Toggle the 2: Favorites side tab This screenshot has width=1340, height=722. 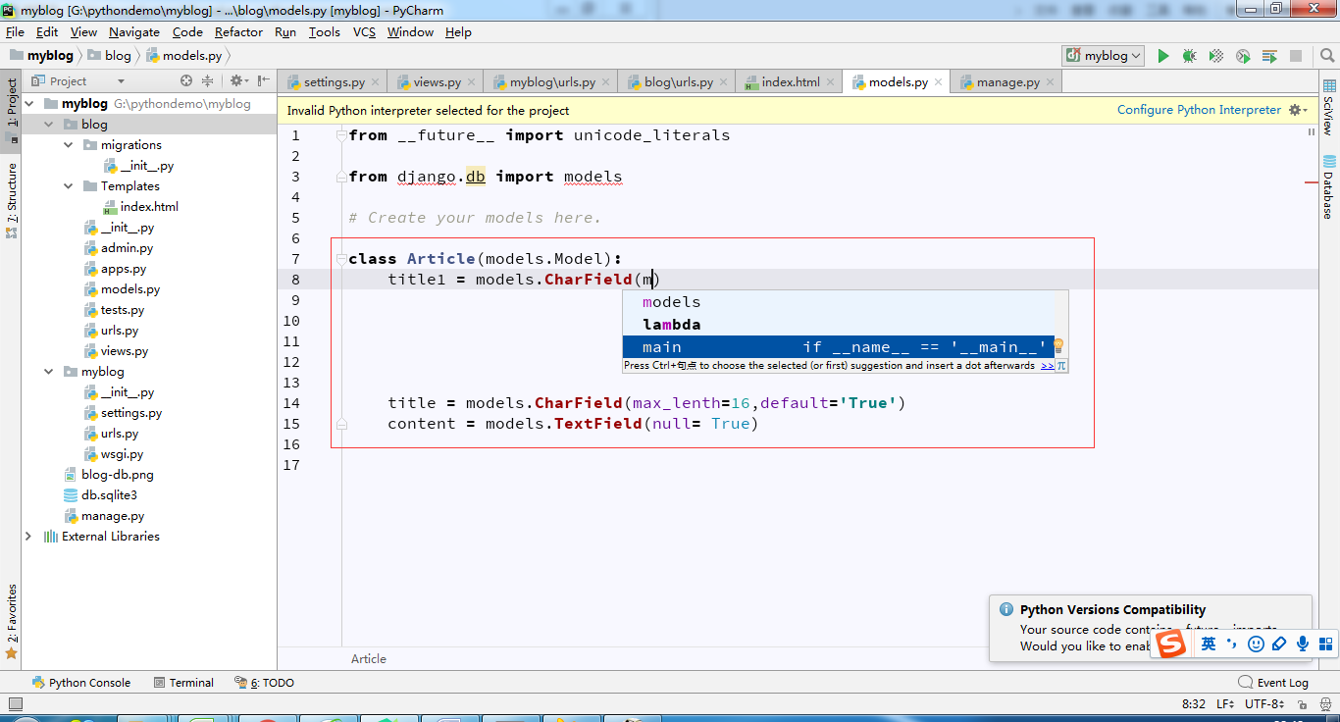(x=11, y=621)
